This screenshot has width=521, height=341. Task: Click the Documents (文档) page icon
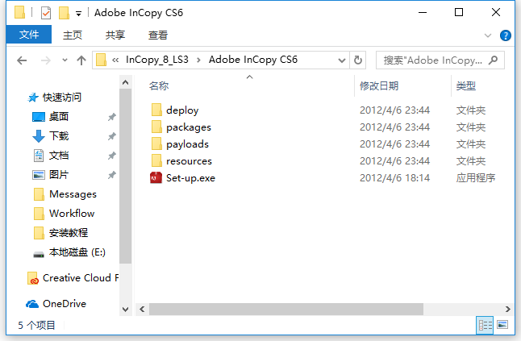click(x=39, y=156)
